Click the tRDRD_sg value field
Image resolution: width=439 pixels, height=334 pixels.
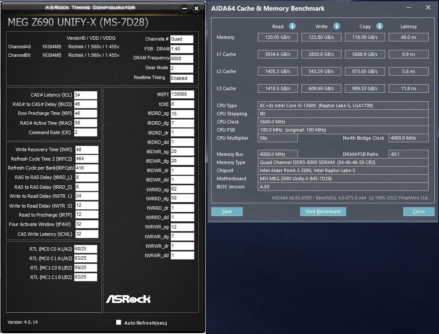182,114
